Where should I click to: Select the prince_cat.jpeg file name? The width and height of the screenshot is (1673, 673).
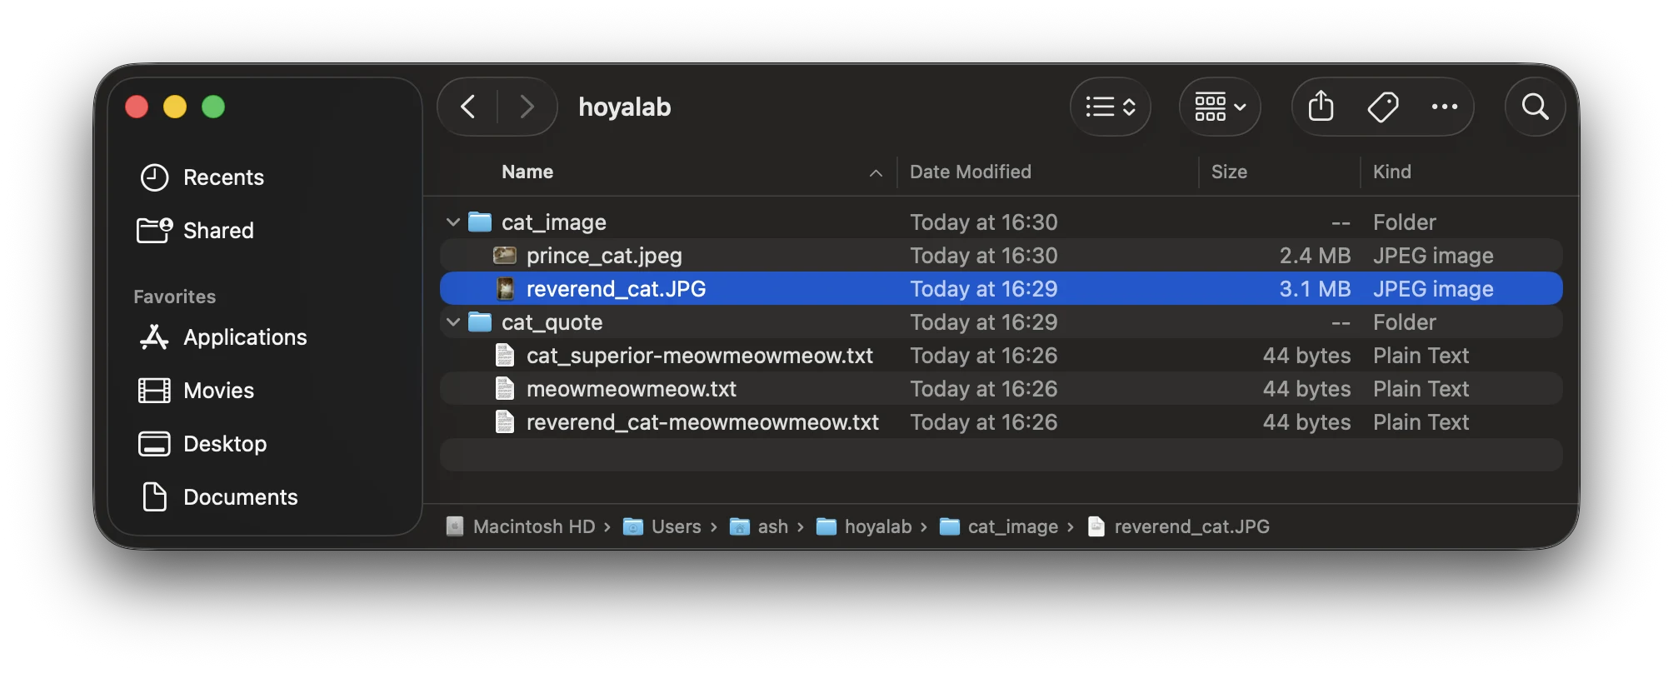click(x=604, y=256)
